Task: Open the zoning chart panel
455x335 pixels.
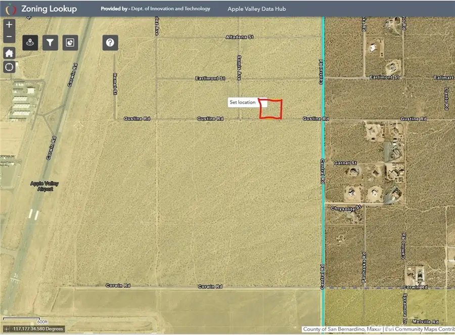Action: tap(70, 42)
